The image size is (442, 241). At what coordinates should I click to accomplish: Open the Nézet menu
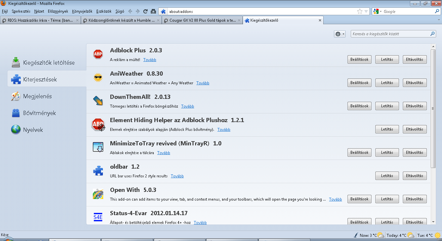[x=39, y=11]
